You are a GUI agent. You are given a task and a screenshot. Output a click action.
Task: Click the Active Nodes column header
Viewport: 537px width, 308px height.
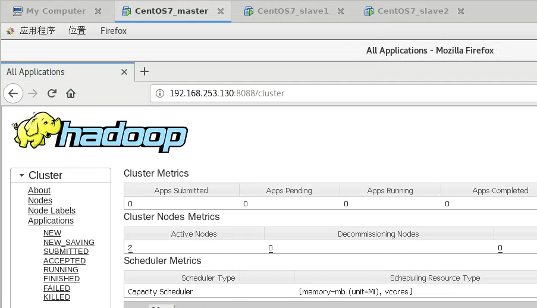pos(194,234)
